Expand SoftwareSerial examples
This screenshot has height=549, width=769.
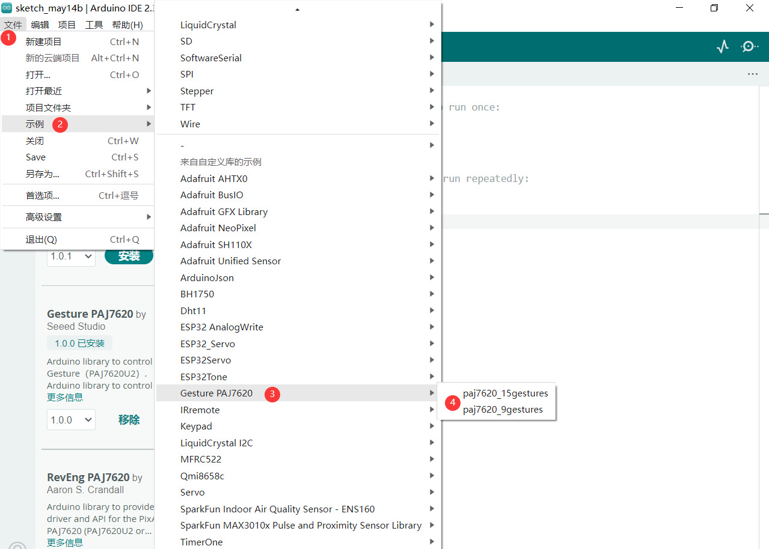click(x=298, y=58)
